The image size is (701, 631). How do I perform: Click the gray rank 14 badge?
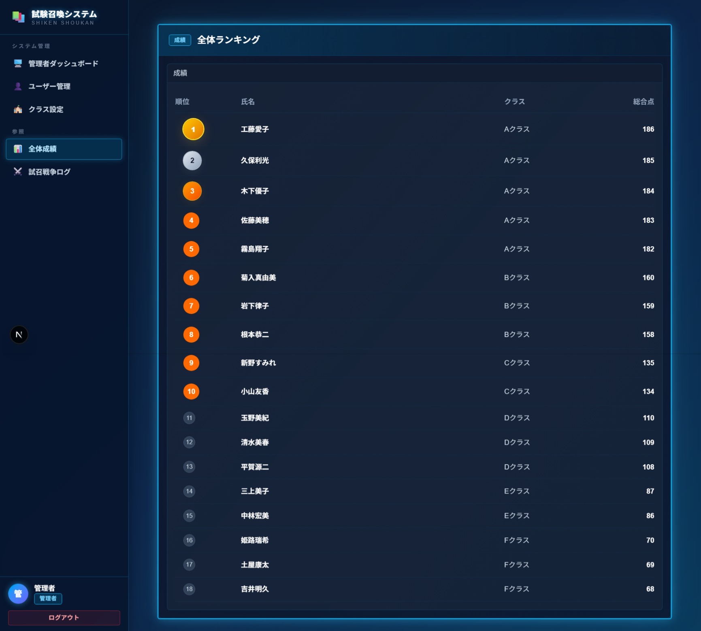point(189,491)
